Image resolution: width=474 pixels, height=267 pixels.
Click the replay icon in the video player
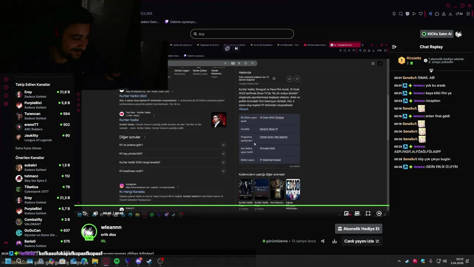tap(85, 213)
